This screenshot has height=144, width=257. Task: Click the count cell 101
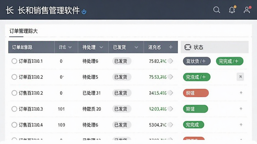tap(61, 109)
